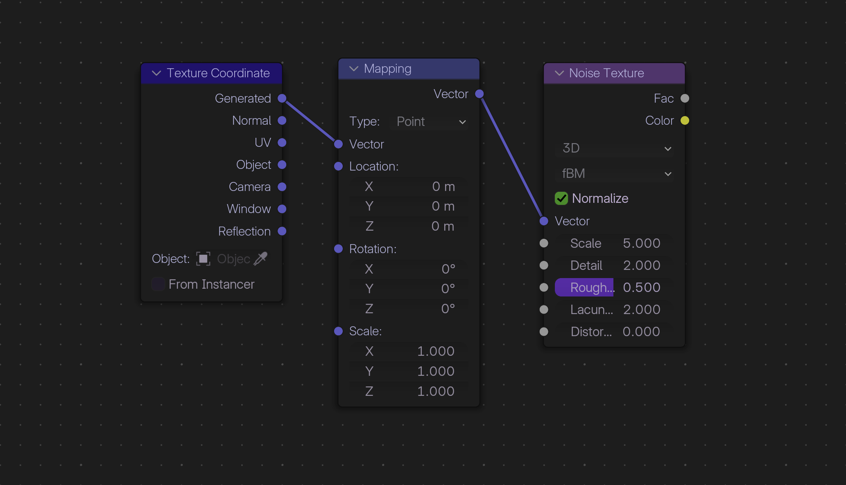Image resolution: width=846 pixels, height=485 pixels.
Task: Open the fBM noise type dropdown
Action: pyautogui.click(x=614, y=173)
